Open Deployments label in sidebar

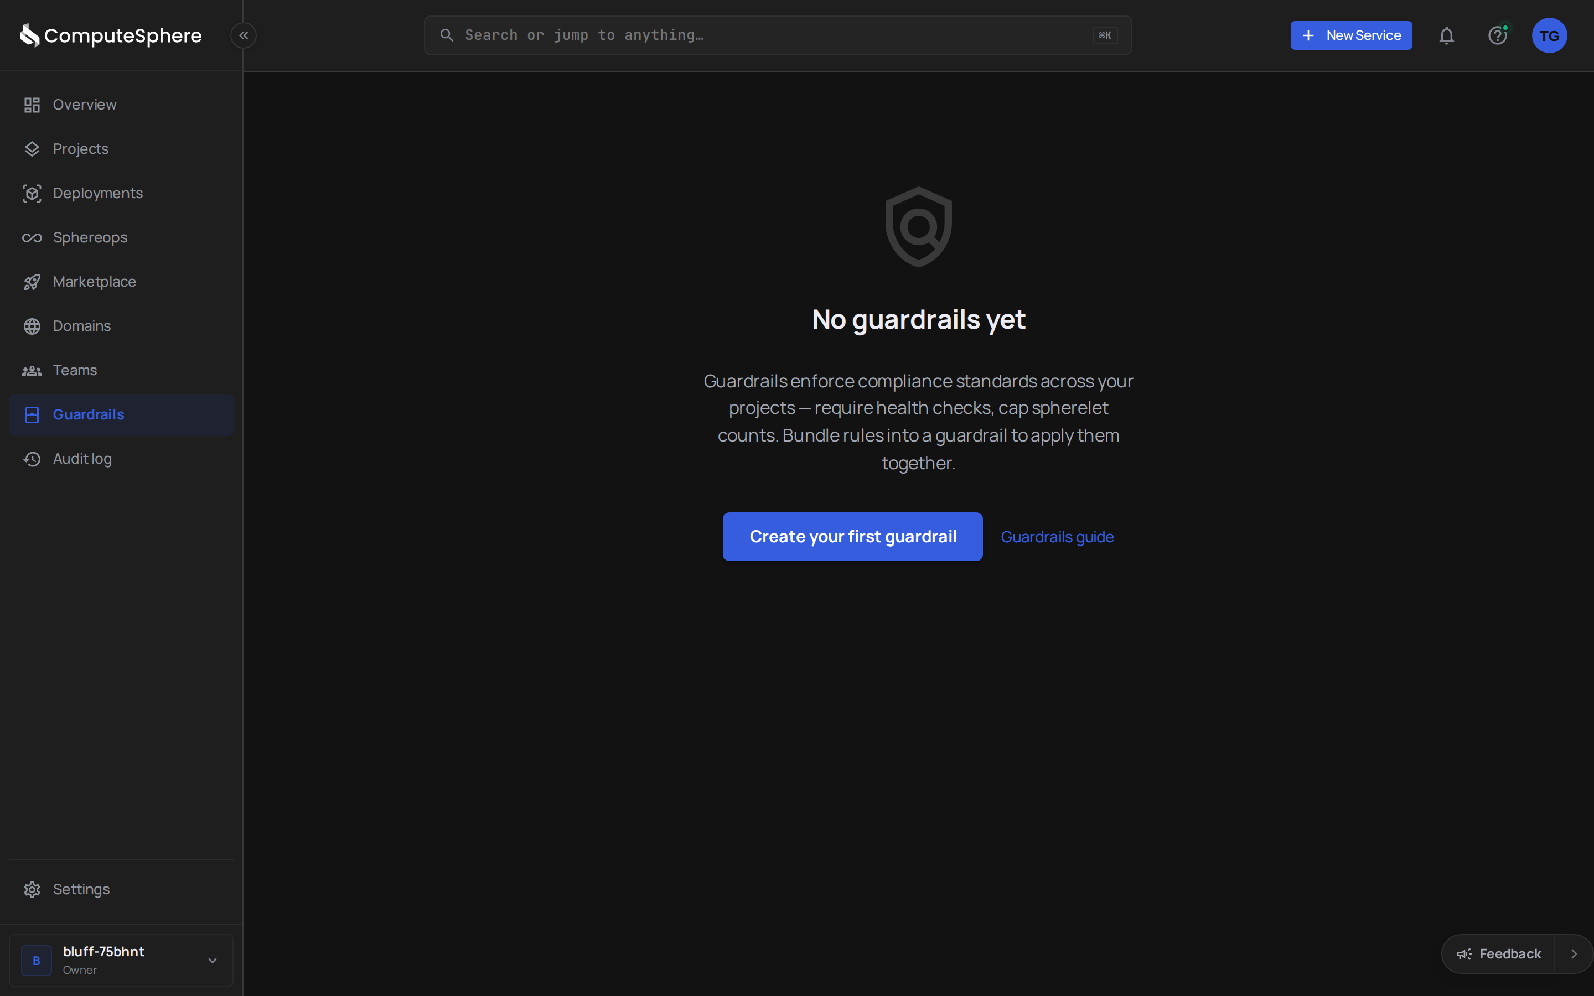[97, 193]
